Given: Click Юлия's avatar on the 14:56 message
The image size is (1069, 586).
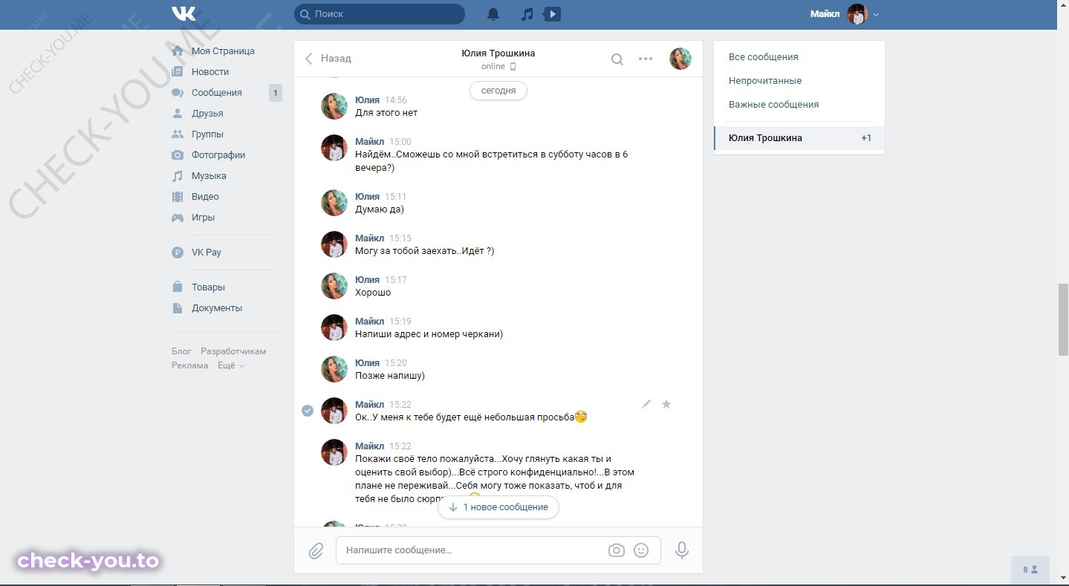Looking at the screenshot, I should coord(334,106).
